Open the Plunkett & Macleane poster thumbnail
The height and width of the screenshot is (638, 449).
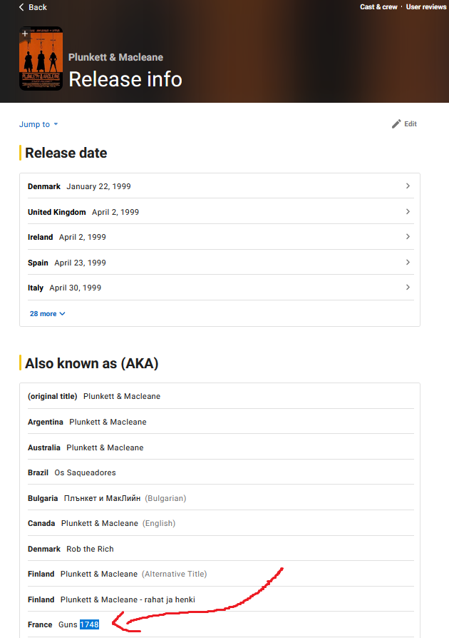tap(41, 59)
